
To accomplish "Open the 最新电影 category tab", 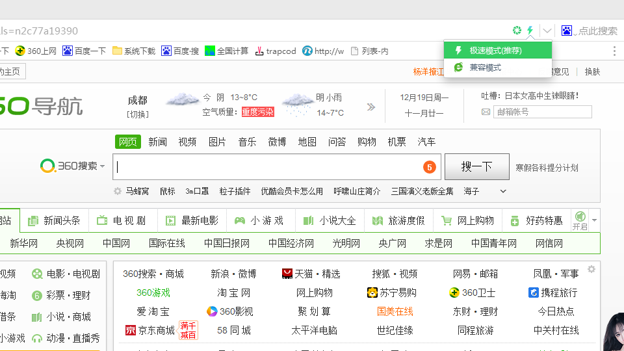I will [x=192, y=220].
